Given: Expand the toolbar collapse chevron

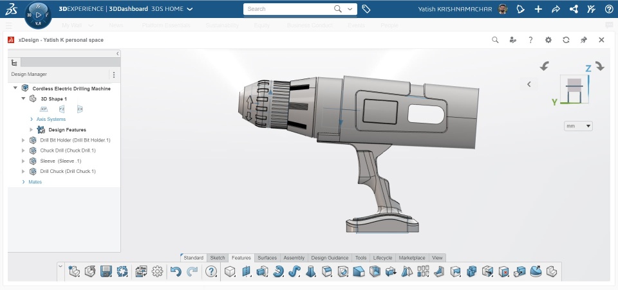Looking at the screenshot, I should [x=61, y=266].
